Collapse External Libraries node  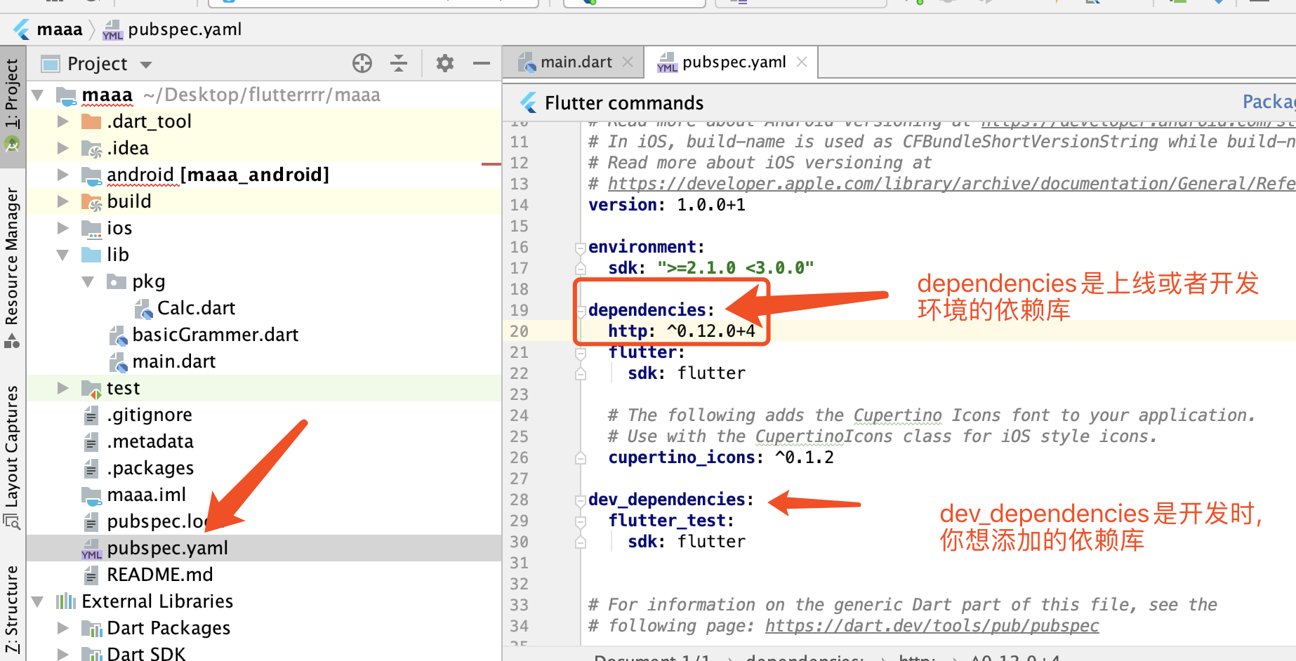point(38,601)
